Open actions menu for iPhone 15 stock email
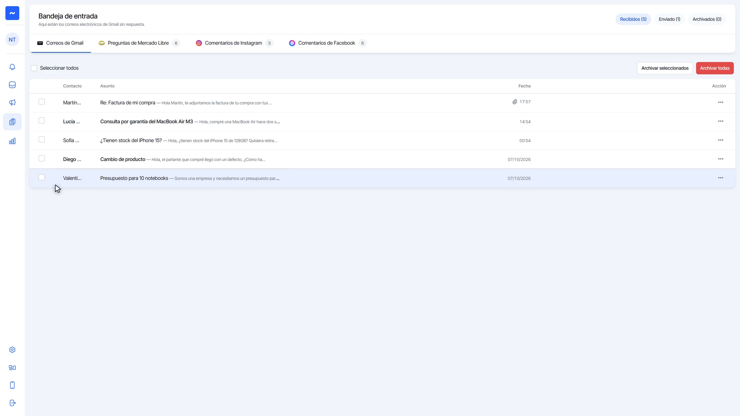 click(720, 140)
